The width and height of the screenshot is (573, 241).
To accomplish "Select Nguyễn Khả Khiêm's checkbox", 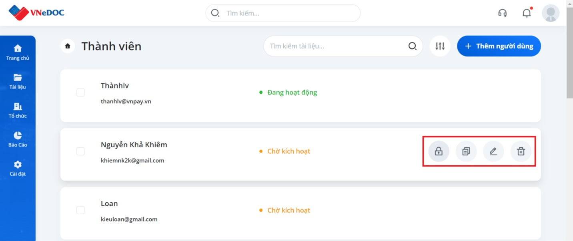I will click(x=80, y=151).
